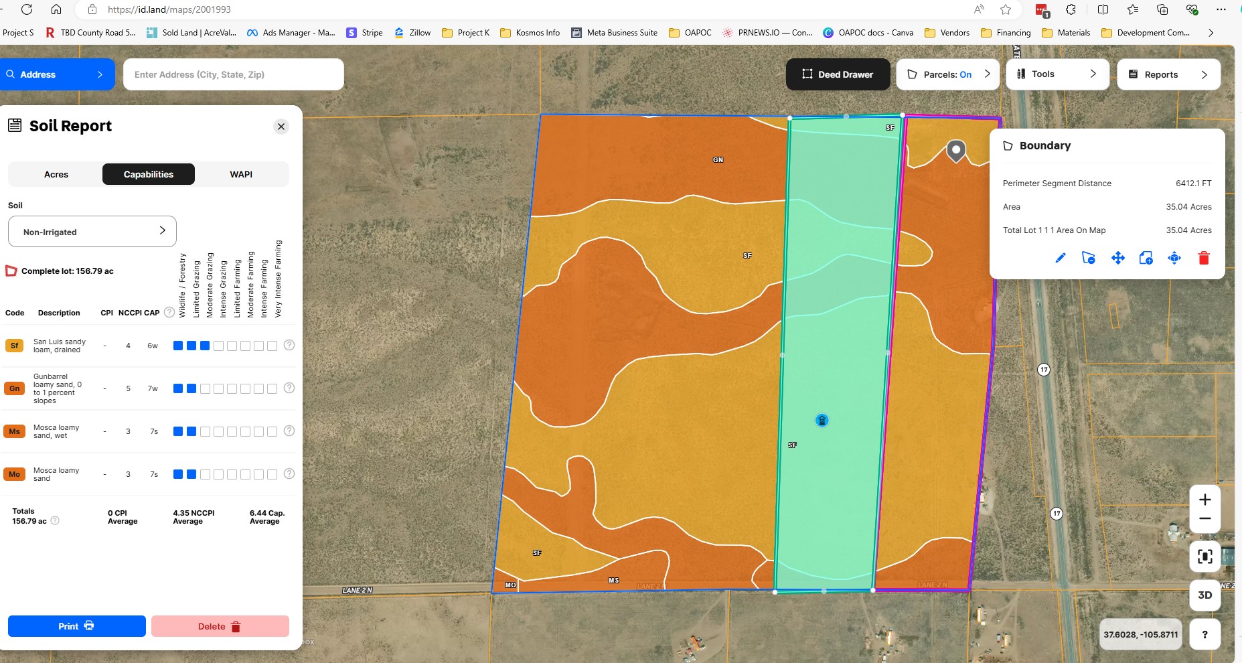Click the subtract shape icon in Boundary panel

tap(1089, 258)
